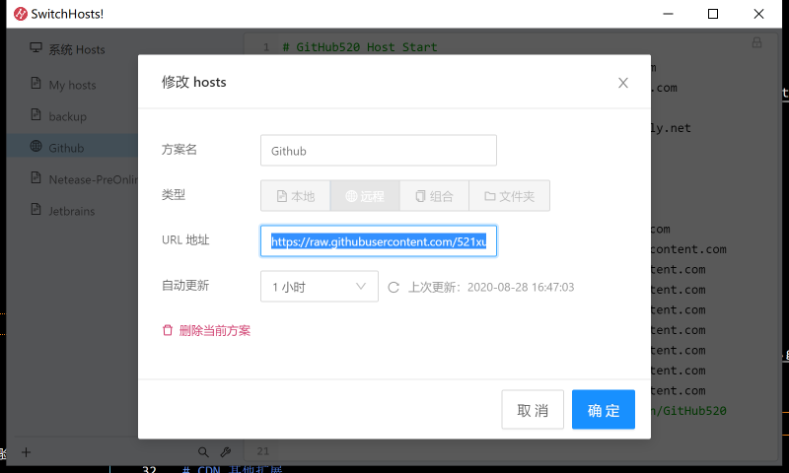Open the 自动更新 1 小时 dropdown

pos(319,287)
